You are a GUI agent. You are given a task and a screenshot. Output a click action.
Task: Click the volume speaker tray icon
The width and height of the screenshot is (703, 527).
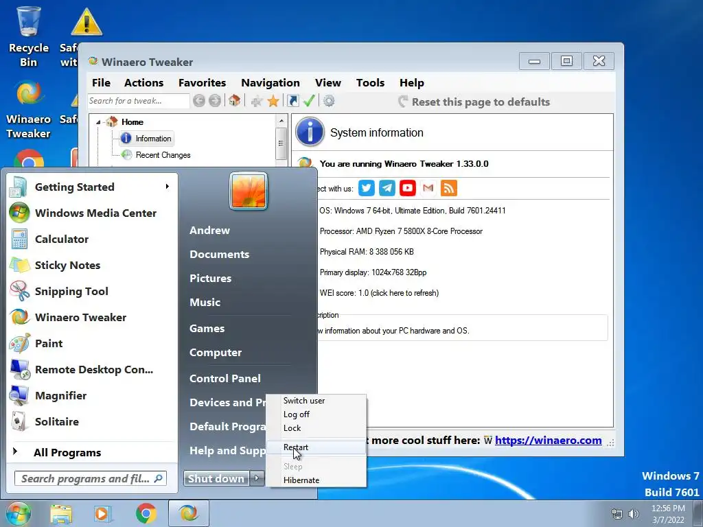[634, 514]
